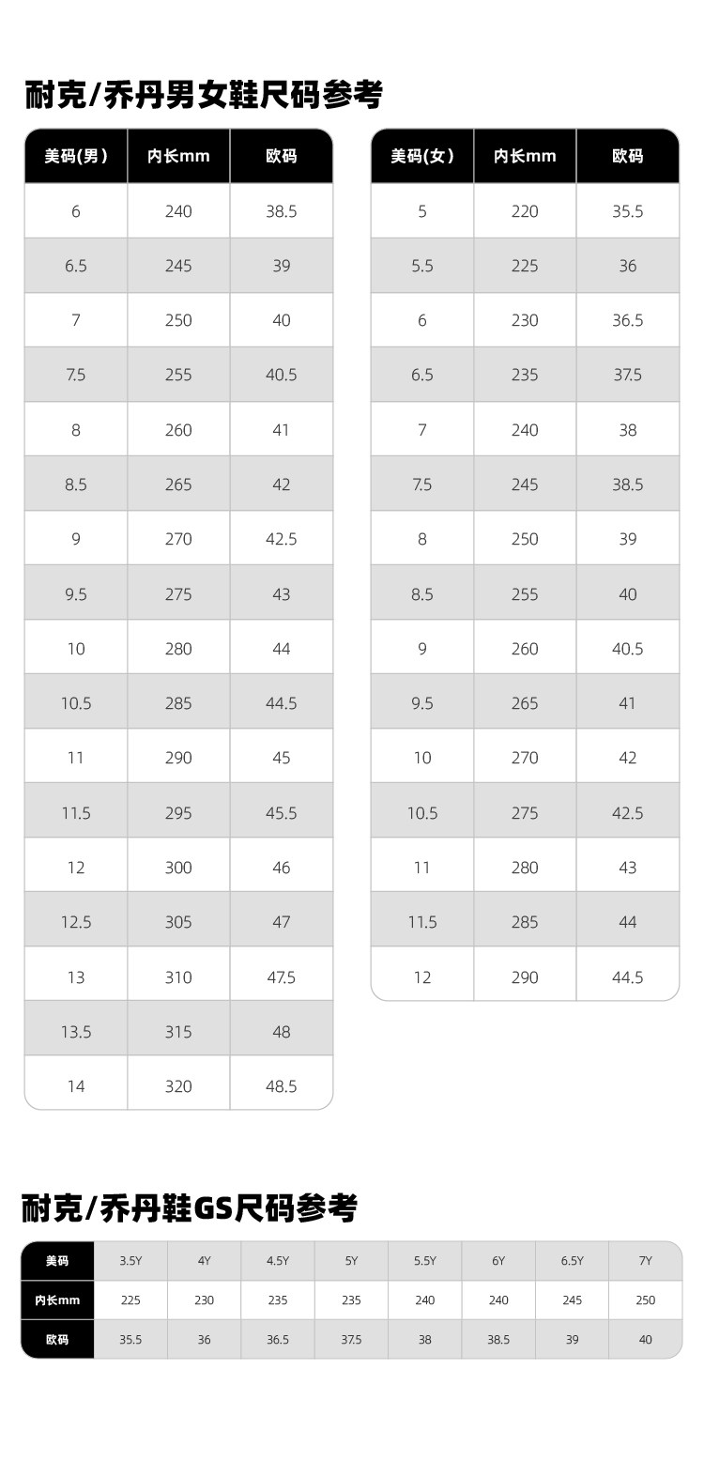Click the 220 inner length cell
The height and width of the screenshot is (1461, 704).
click(x=525, y=211)
